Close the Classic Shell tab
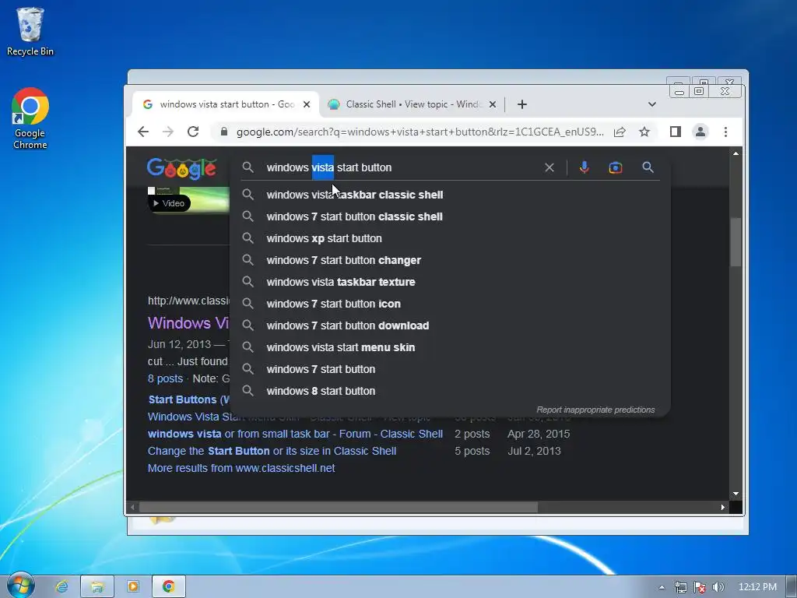Image resolution: width=797 pixels, height=598 pixels. (x=493, y=104)
